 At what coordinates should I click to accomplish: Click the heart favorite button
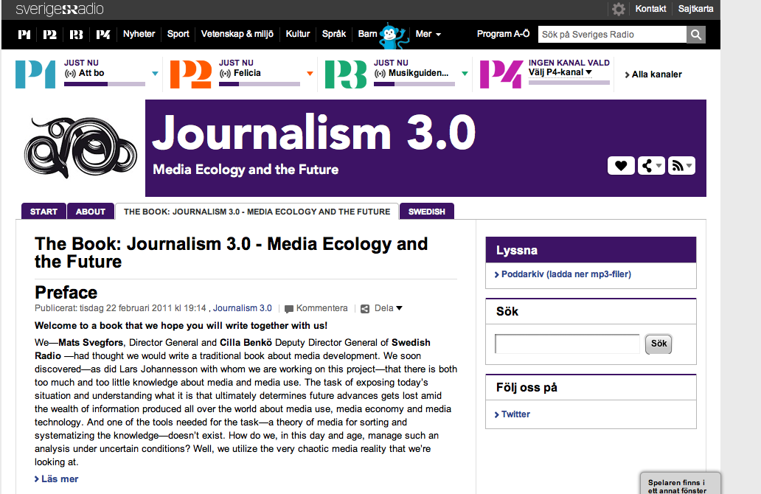point(621,166)
